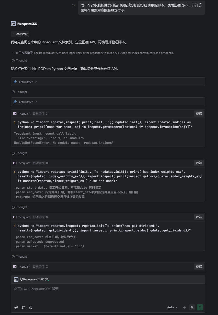Open the Auto model dropdown
This screenshot has width=218, height=315.
point(172,307)
